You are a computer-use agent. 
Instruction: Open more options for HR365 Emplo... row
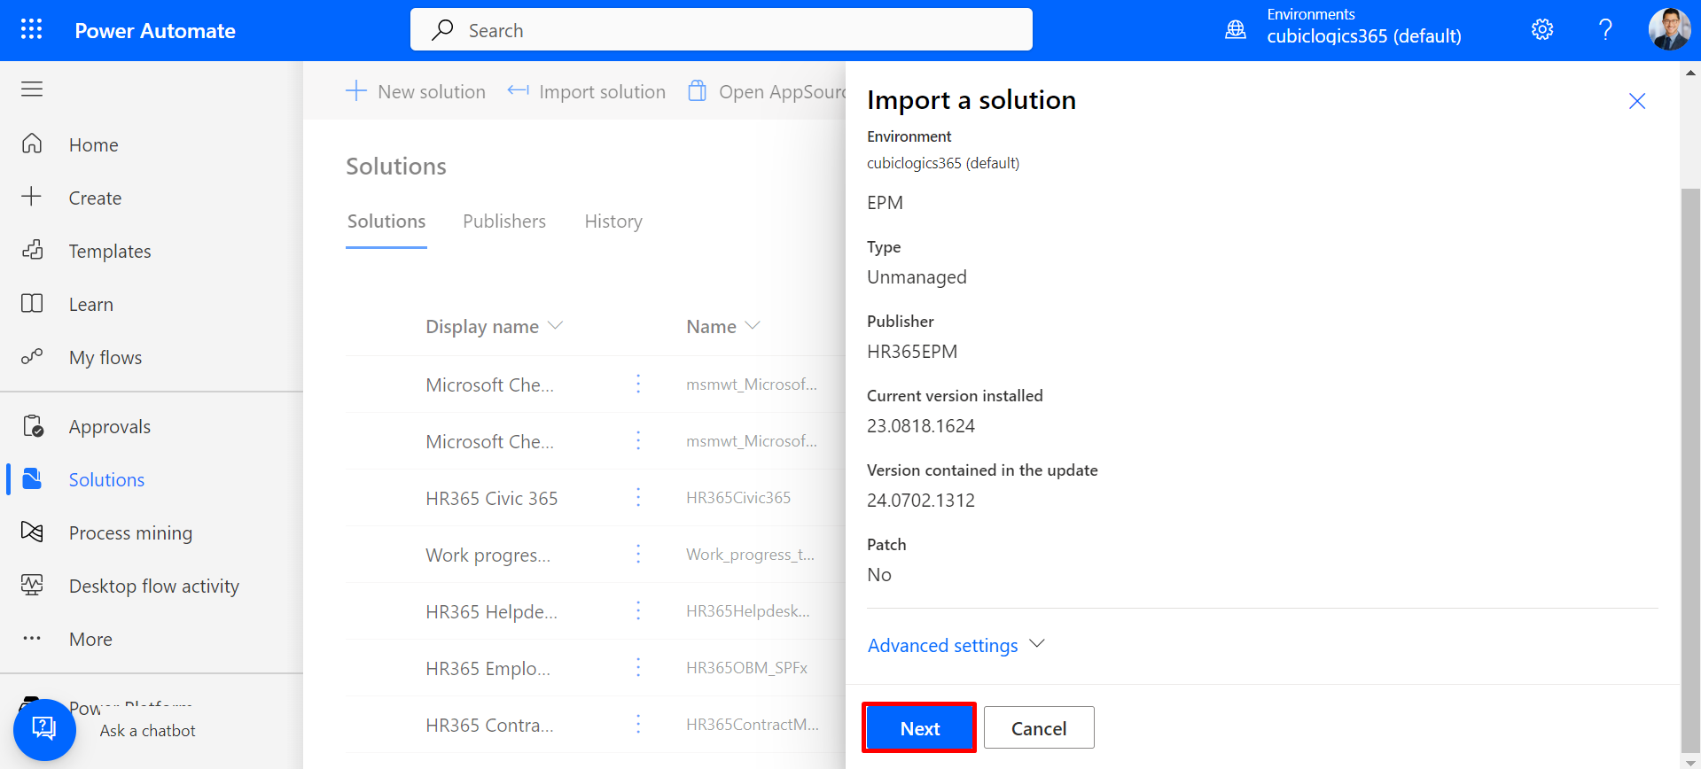click(x=638, y=667)
